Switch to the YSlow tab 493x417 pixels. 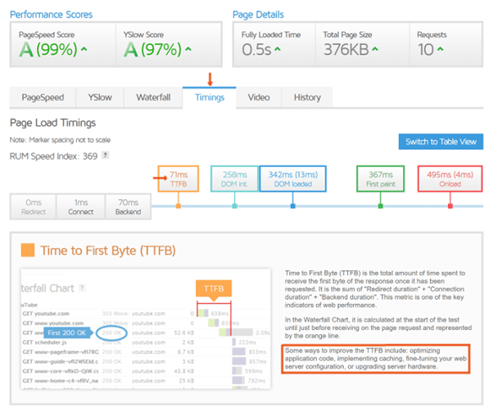coord(100,97)
